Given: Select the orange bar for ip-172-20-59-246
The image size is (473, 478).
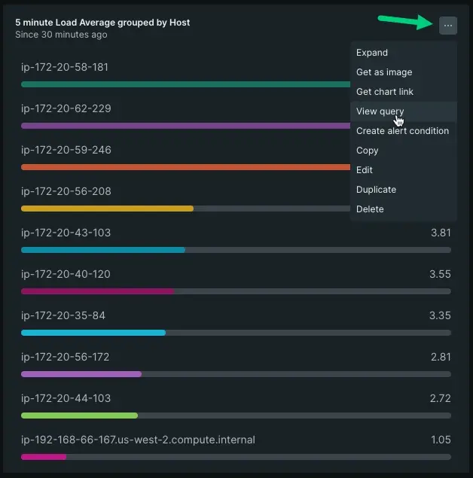Looking at the screenshot, I should [x=181, y=167].
